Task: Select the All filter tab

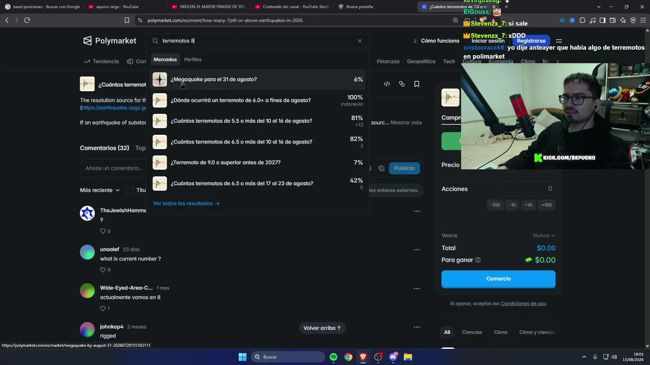Action: click(x=447, y=332)
